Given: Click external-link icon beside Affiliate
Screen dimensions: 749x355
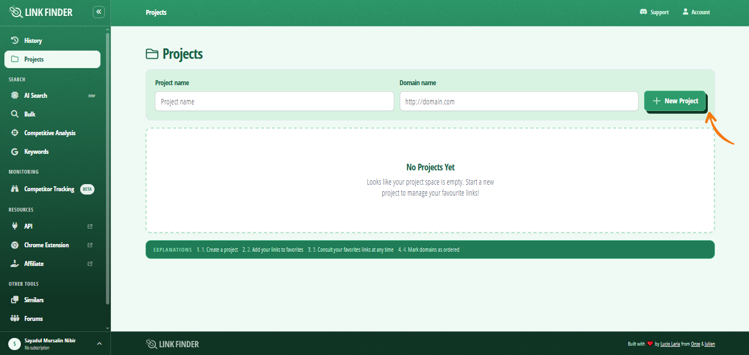Looking at the screenshot, I should [90, 264].
